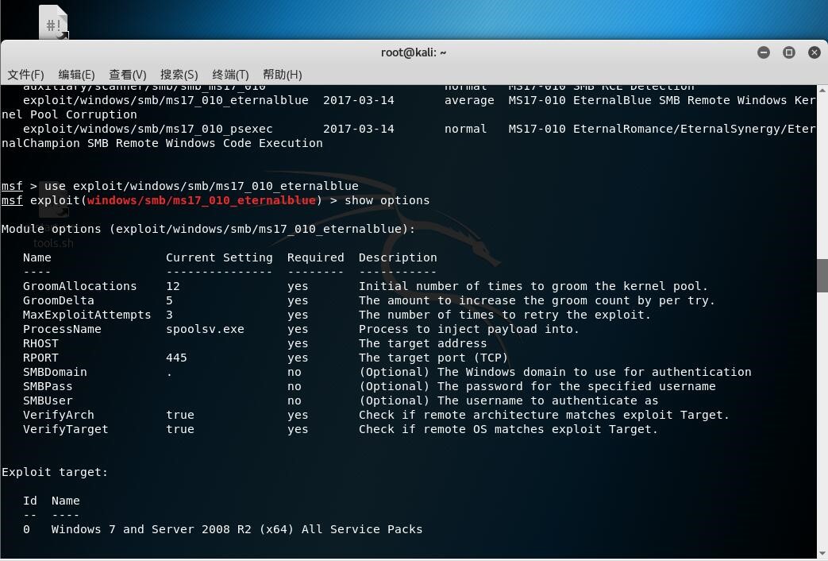Close the root@kali terminal window
Viewport: 828px width, 561px height.
[815, 52]
